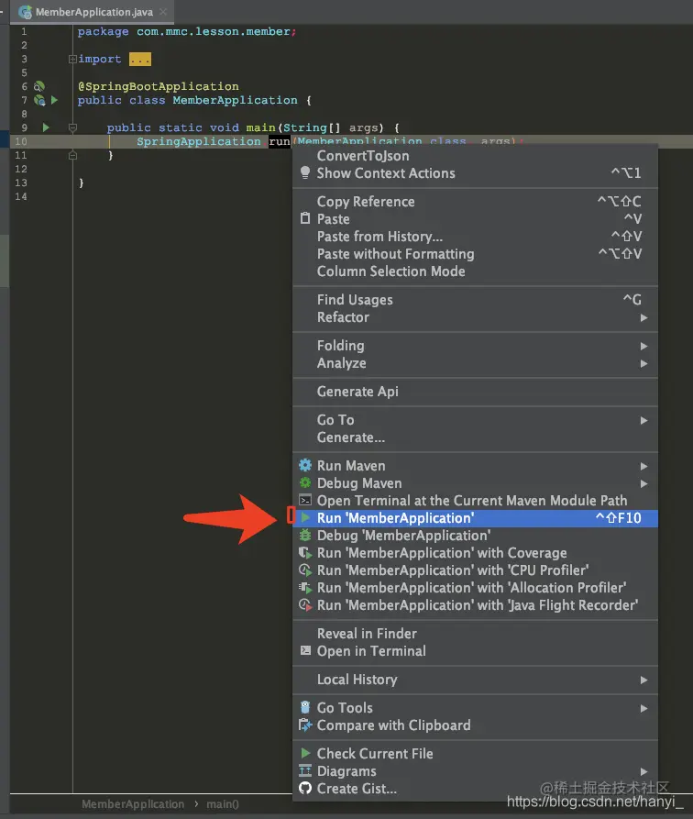Click the class name MemberApplication on line 7
693x819 pixels.
[235, 100]
